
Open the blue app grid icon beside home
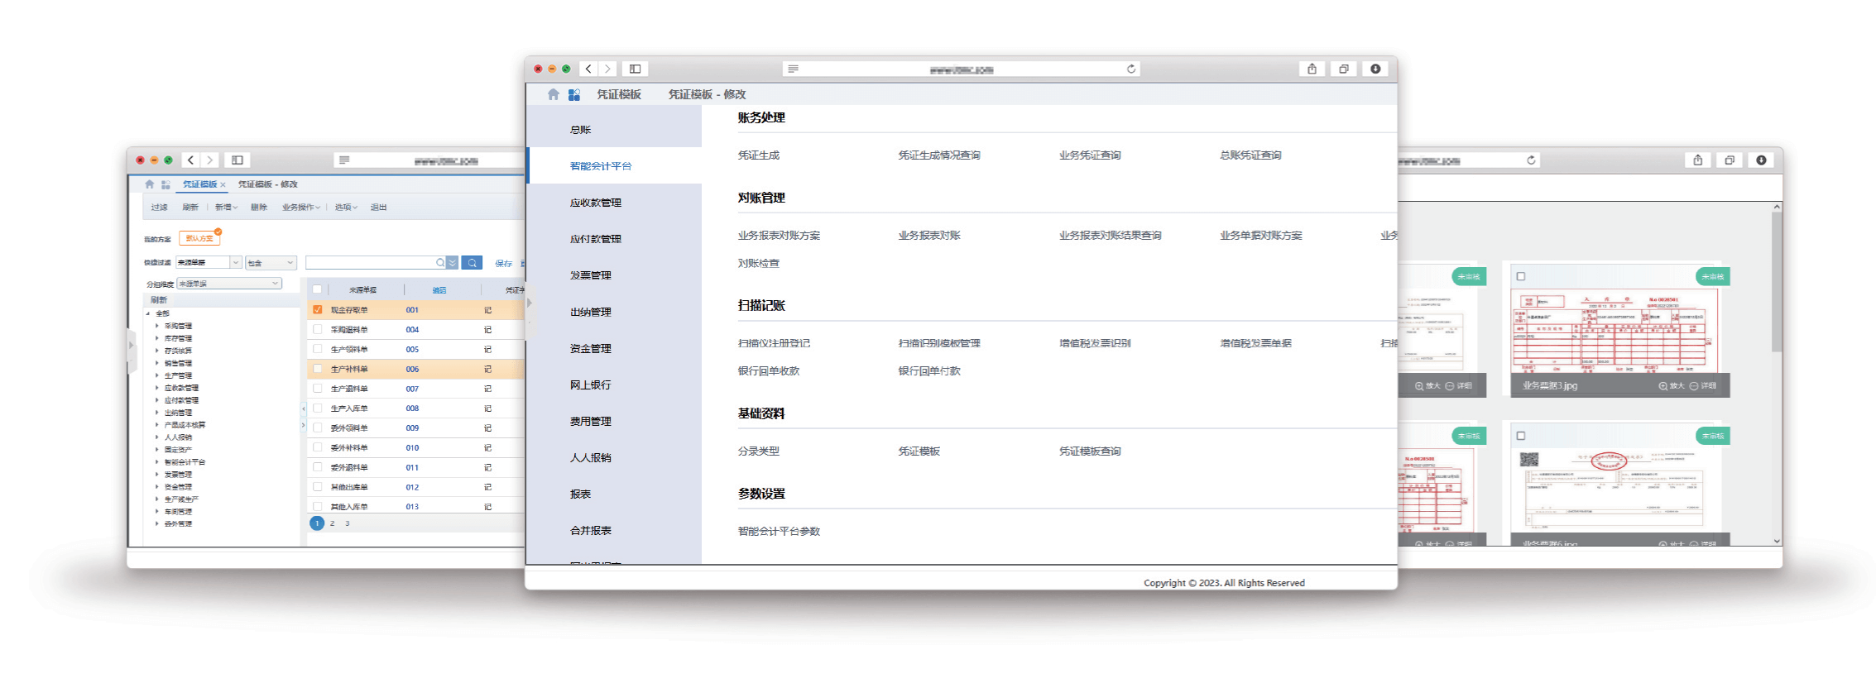point(574,94)
